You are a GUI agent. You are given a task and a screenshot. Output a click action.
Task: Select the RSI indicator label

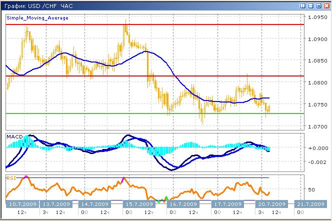(x=11, y=177)
